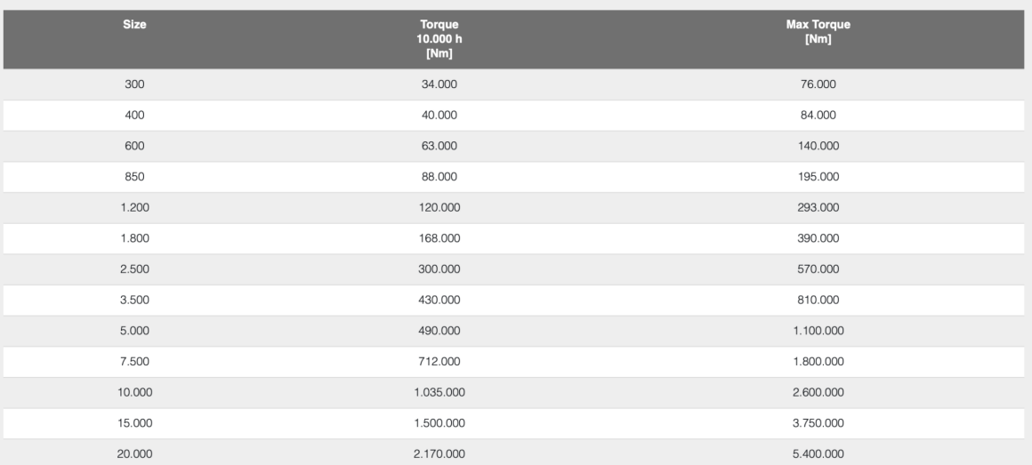Select the 490.000 torque value
Viewport: 1032px width, 465px height.
pos(442,331)
